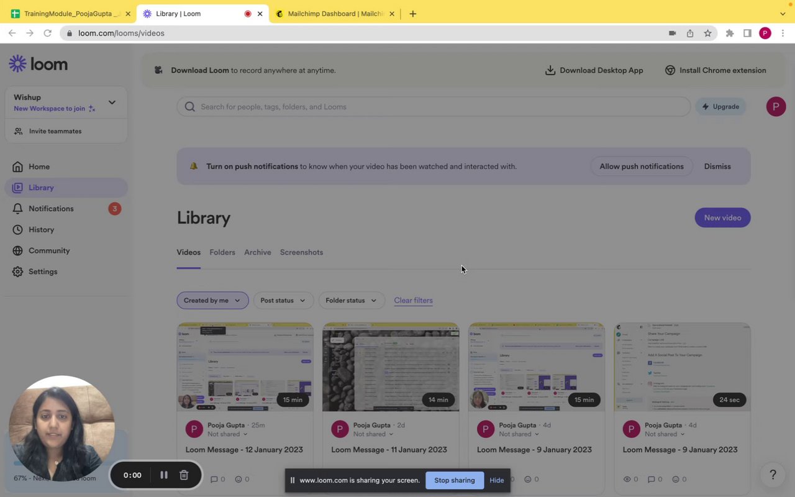Open the 24 sec video thumbnail
This screenshot has height=497, width=795.
point(682,367)
